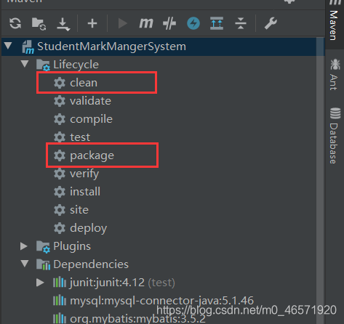
Task: Select StudentMarkMangerSystem project row
Action: click(x=163, y=46)
